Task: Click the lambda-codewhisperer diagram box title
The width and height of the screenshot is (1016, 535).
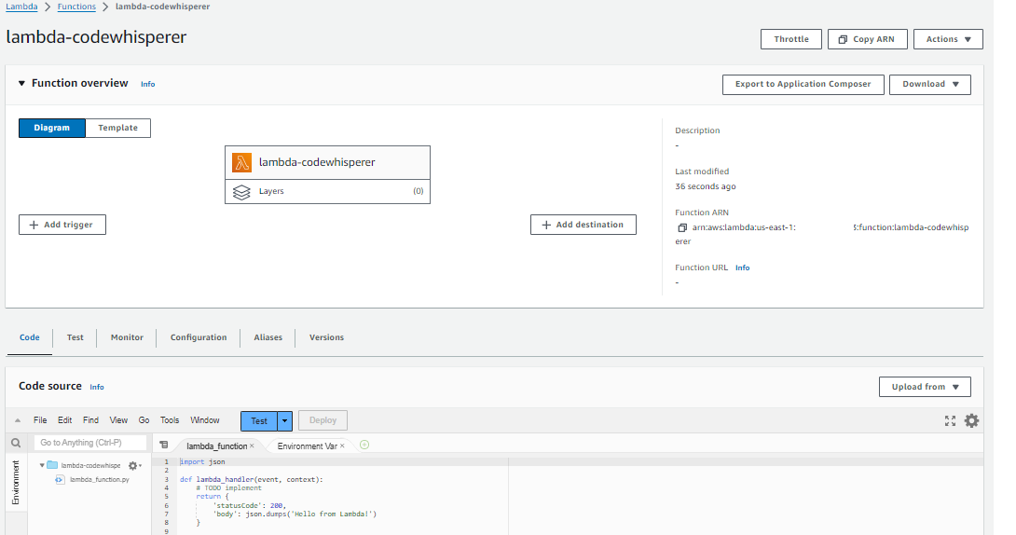Action: [x=317, y=162]
